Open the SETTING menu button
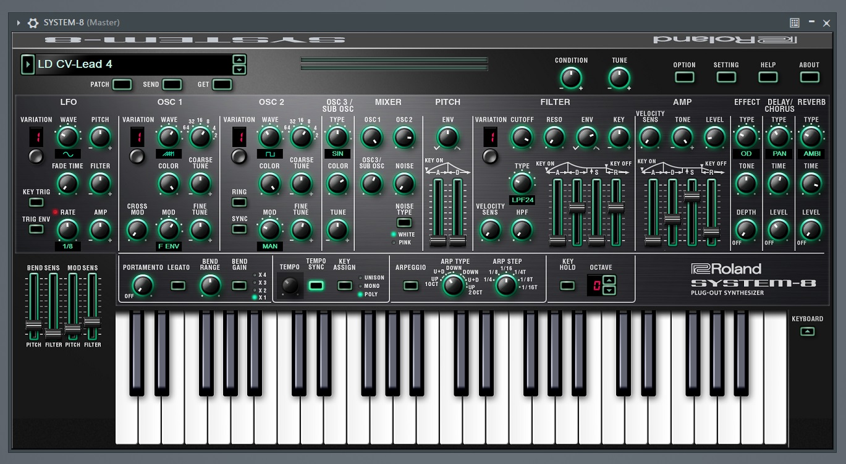 [x=726, y=77]
